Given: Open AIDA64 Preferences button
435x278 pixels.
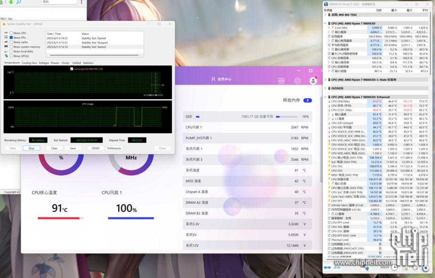Looking at the screenshot, I should [x=114, y=148].
